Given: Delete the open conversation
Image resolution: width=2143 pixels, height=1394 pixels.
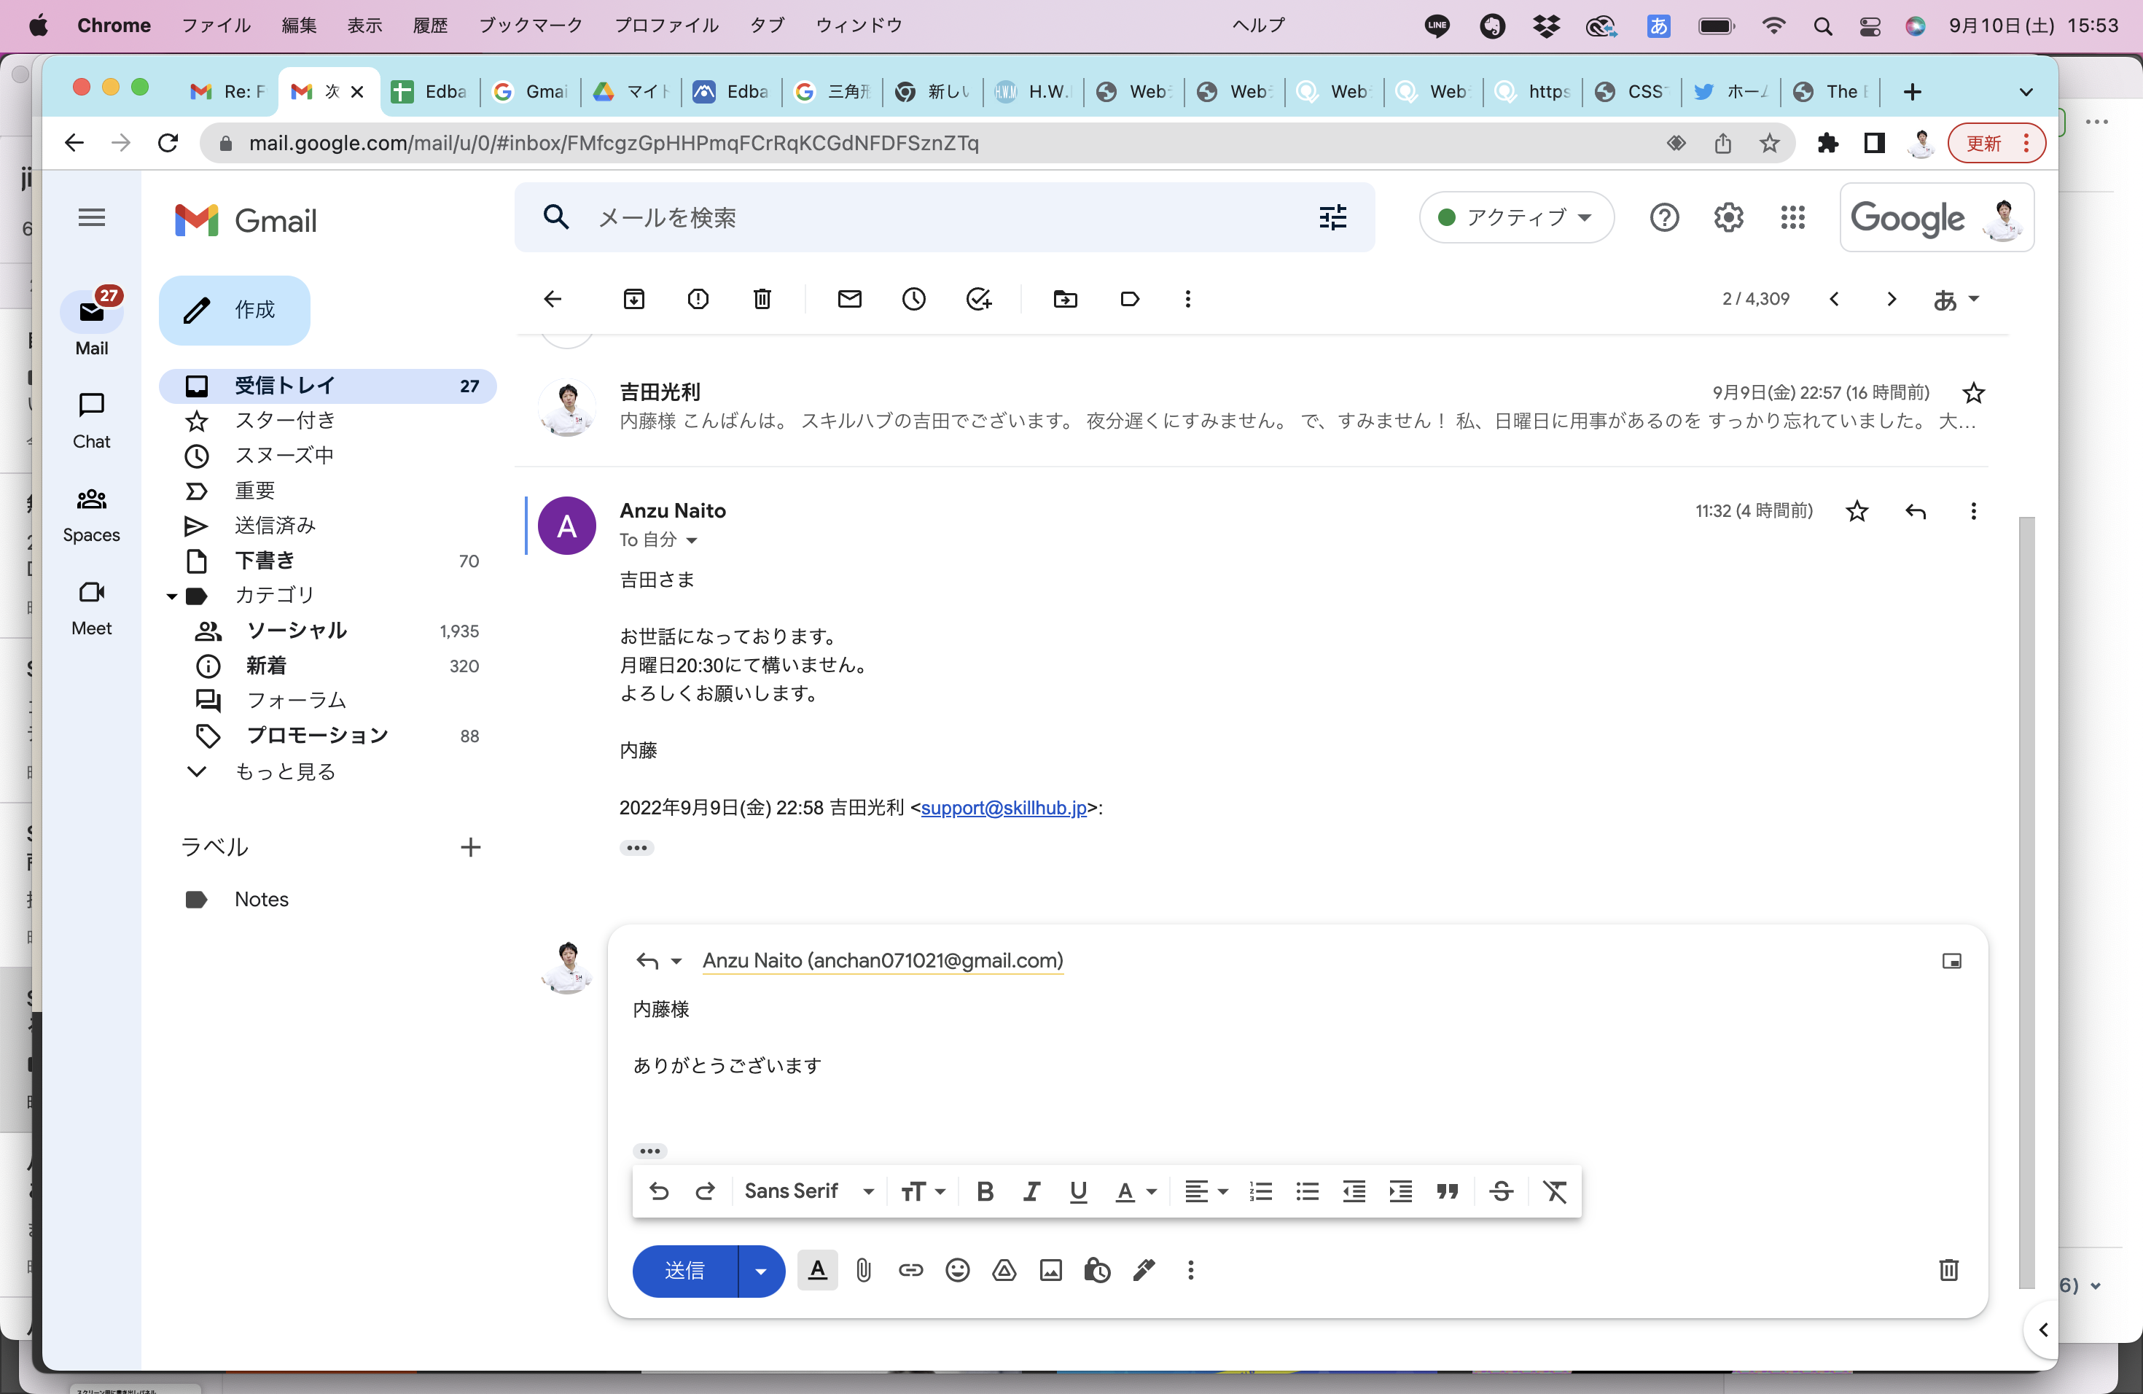Looking at the screenshot, I should [762, 299].
